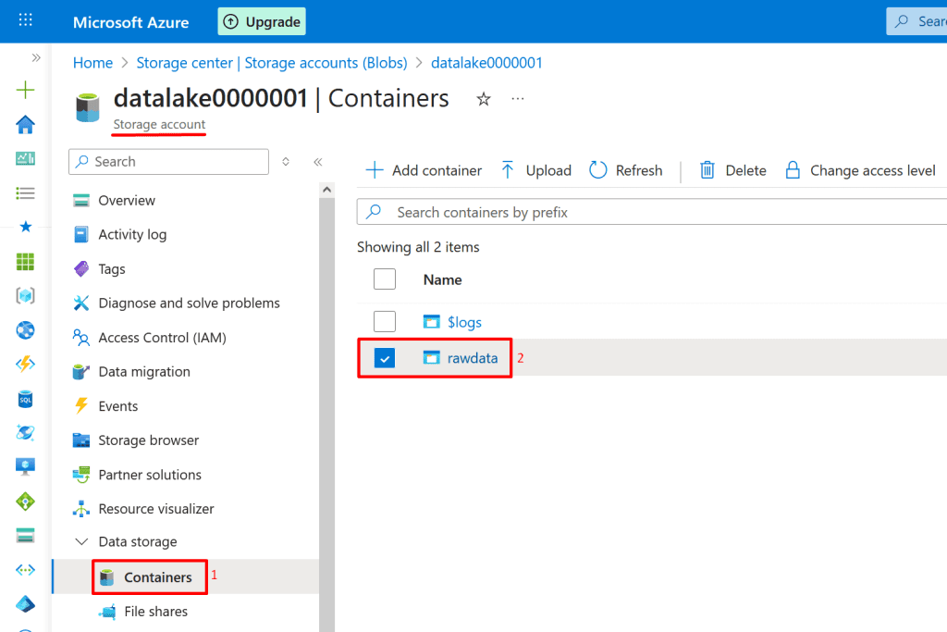Uncheck the rawdata container checkbox
Screen dimensions: 947x632
pos(385,358)
